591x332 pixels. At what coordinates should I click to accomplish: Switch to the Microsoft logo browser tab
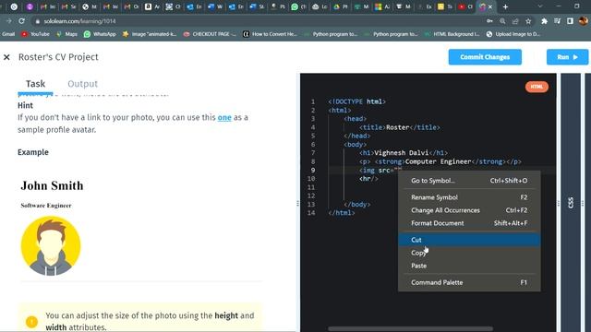(x=381, y=6)
